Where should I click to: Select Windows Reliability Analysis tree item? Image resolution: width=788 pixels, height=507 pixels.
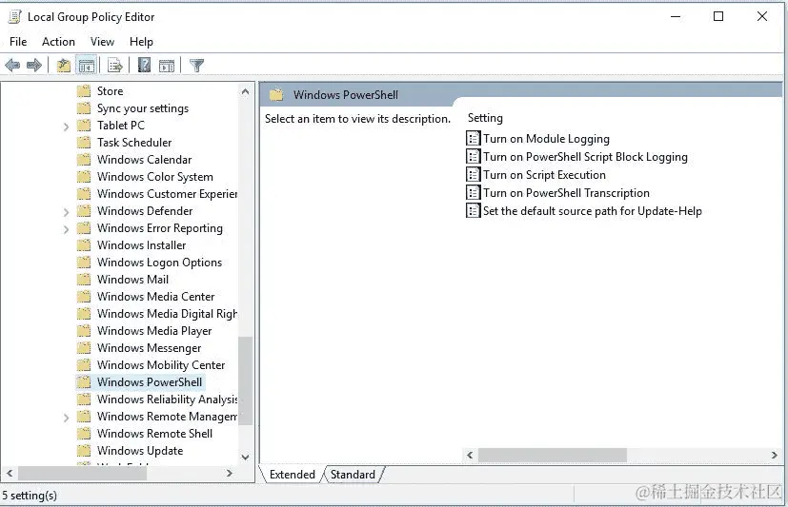167,400
